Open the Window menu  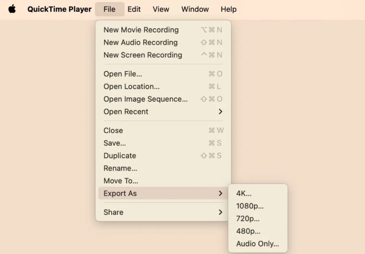point(195,9)
